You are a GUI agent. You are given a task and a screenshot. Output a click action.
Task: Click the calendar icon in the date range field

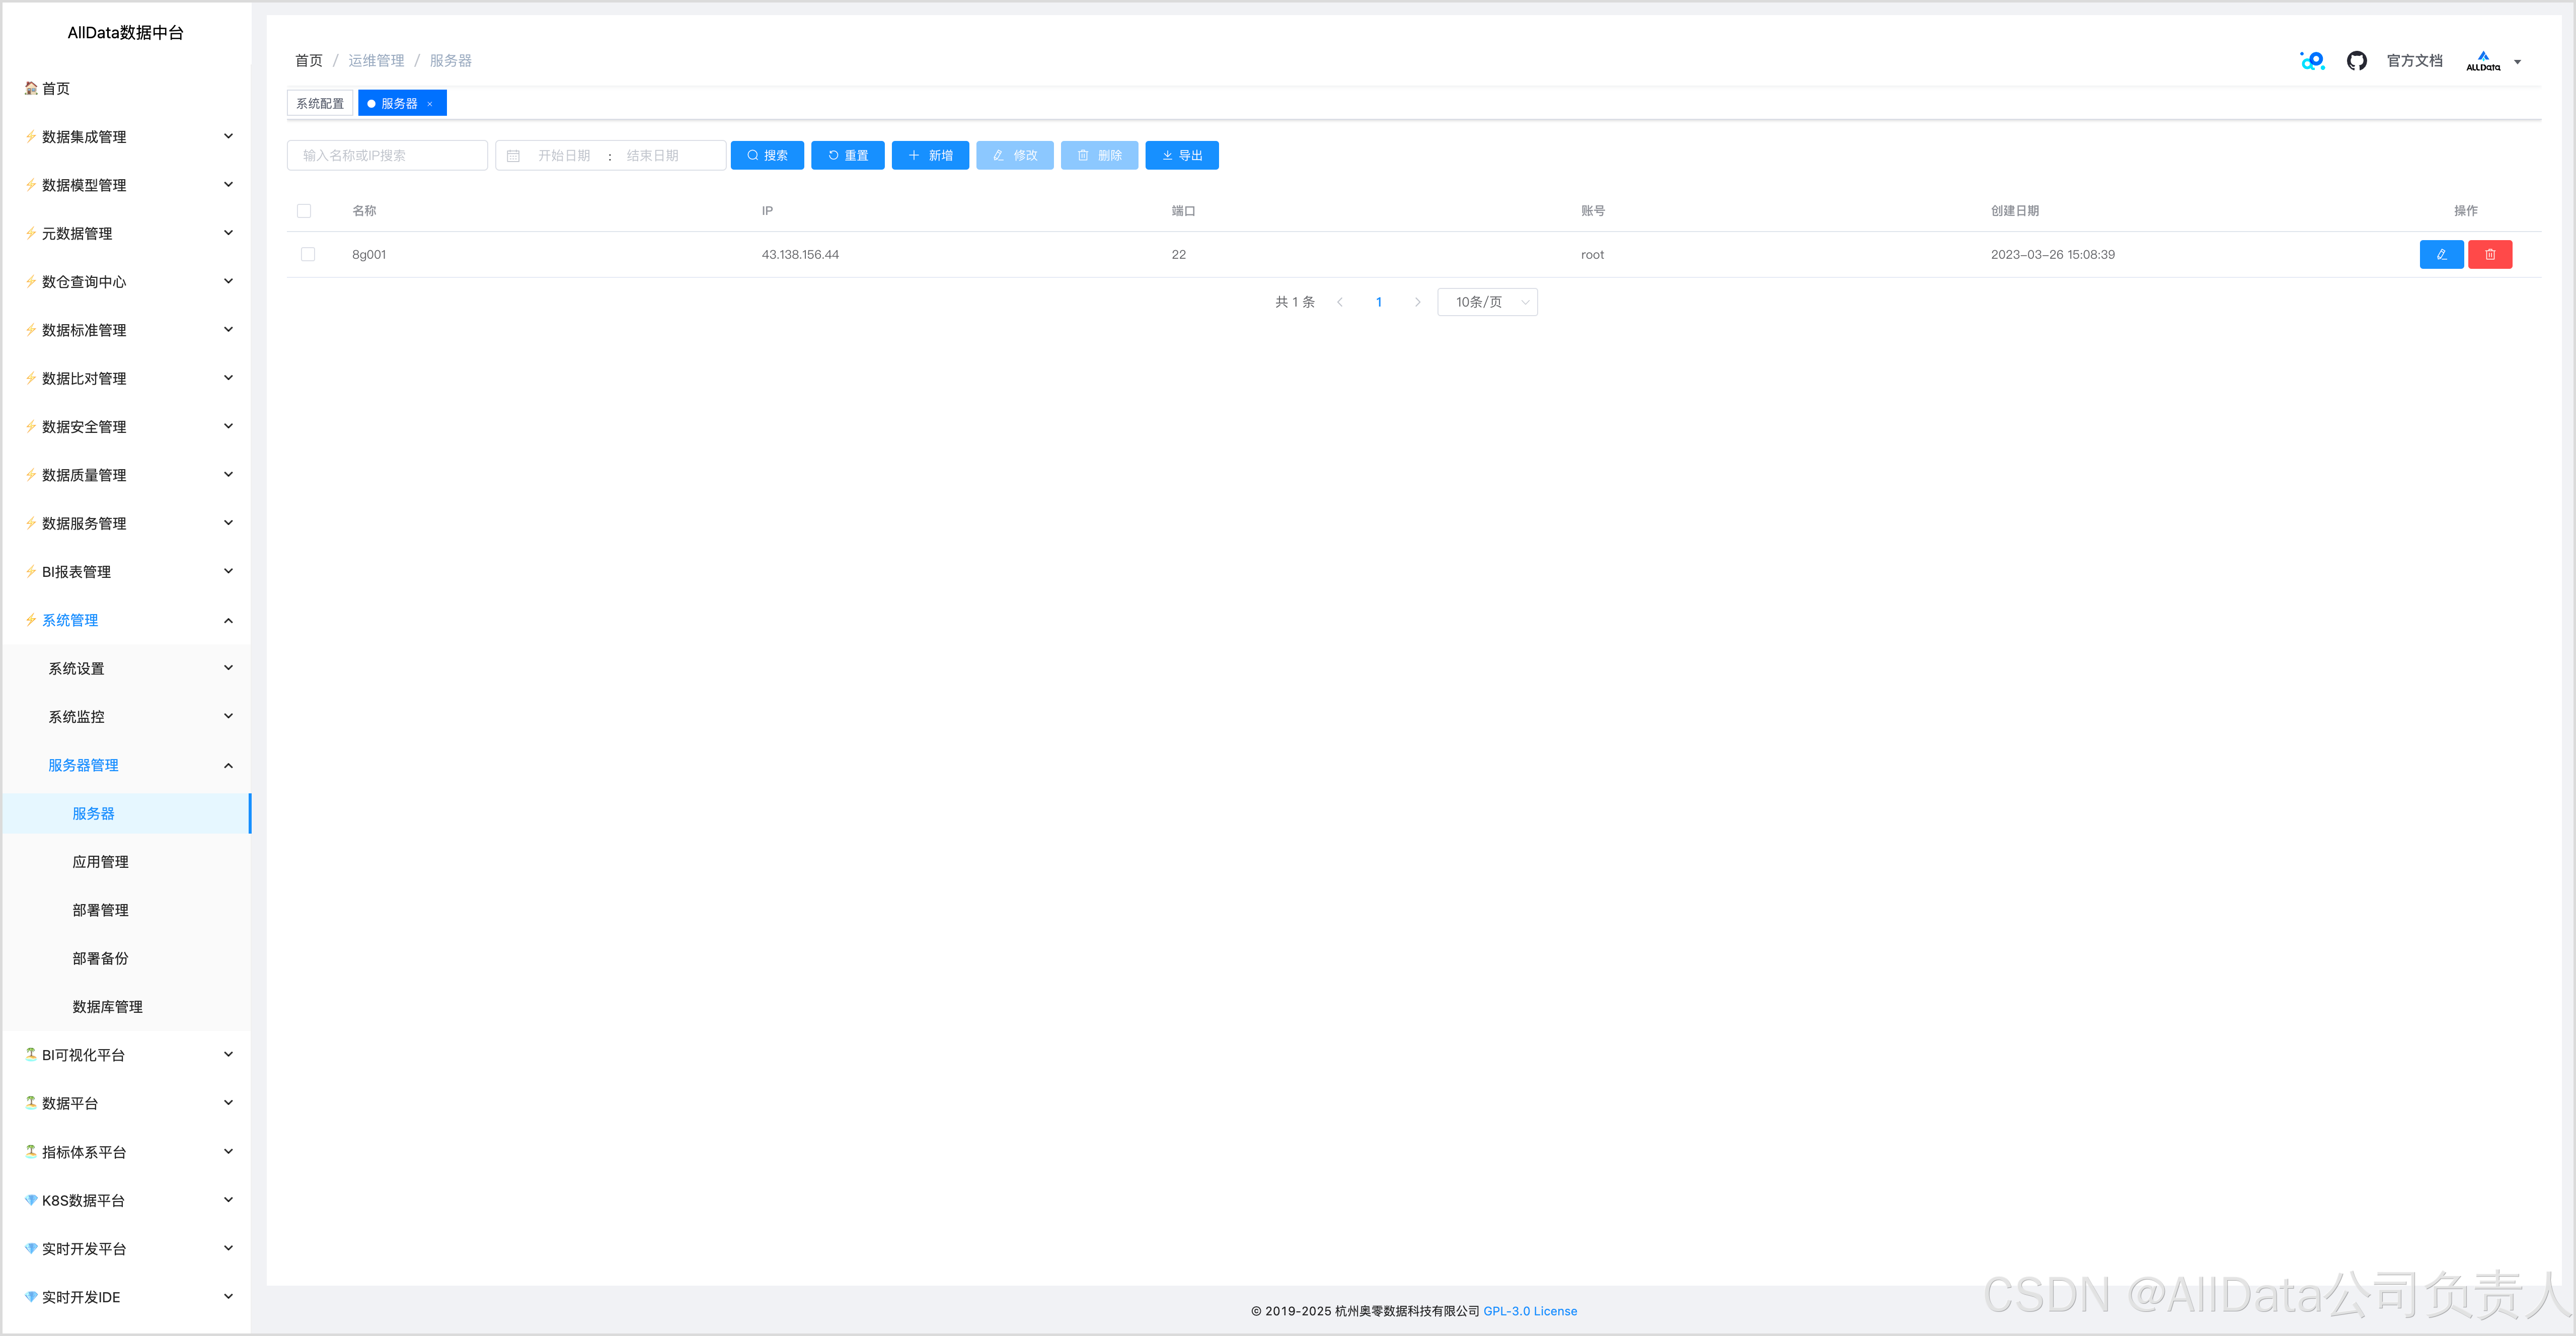click(513, 156)
